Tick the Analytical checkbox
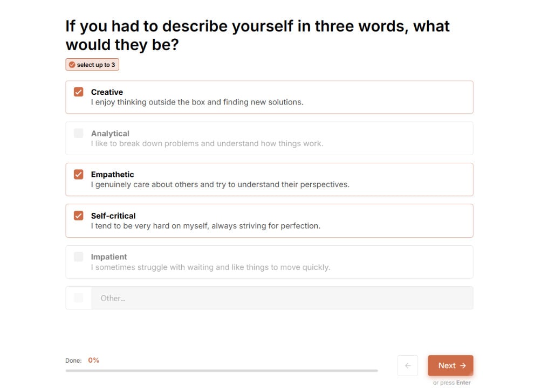Viewport: 548px width, 388px height. (79, 133)
